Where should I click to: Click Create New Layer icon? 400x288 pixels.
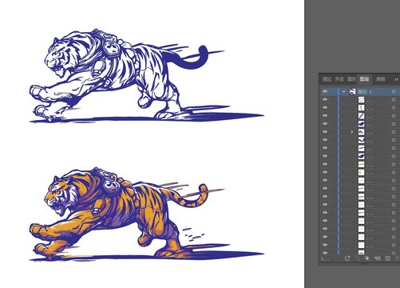pos(387,258)
